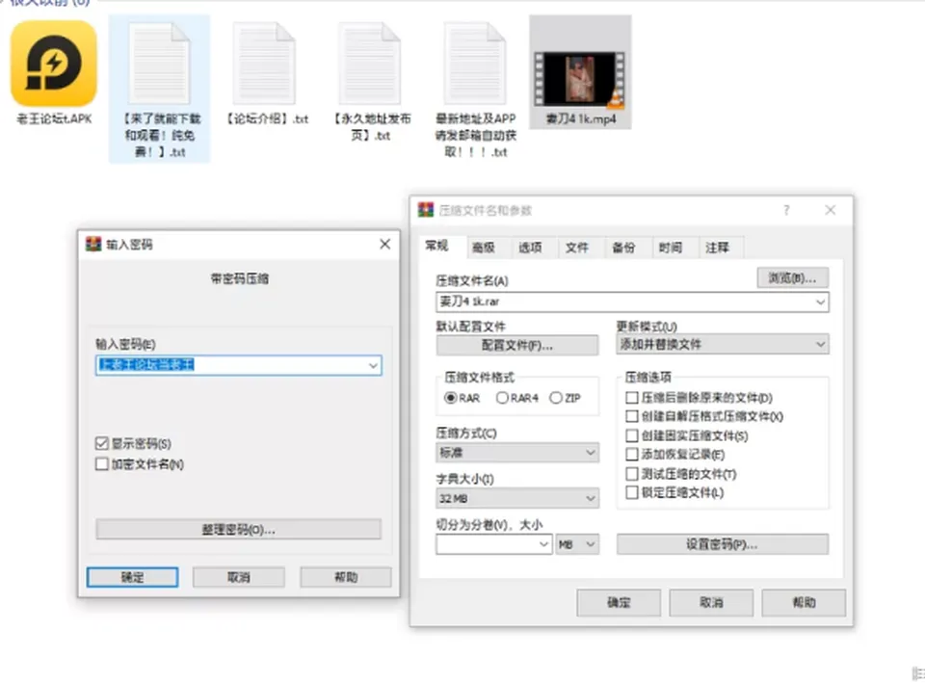The image size is (925, 683).
Task: Select the 老王论坛 APK file icon
Action: pos(54,64)
